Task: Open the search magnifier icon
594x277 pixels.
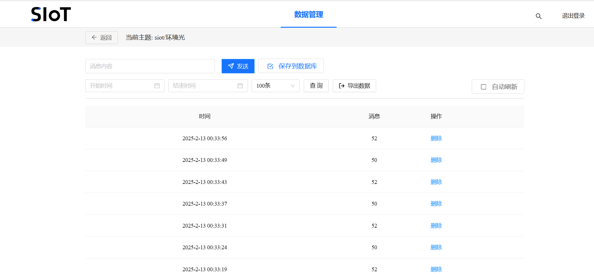Action: (538, 16)
